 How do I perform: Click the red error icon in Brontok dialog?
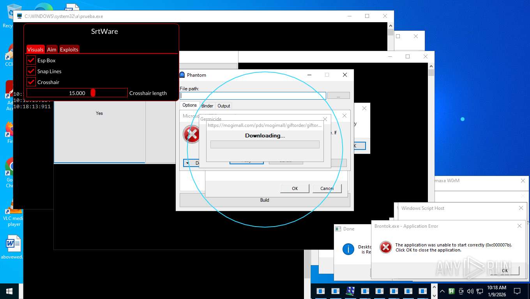click(x=385, y=247)
